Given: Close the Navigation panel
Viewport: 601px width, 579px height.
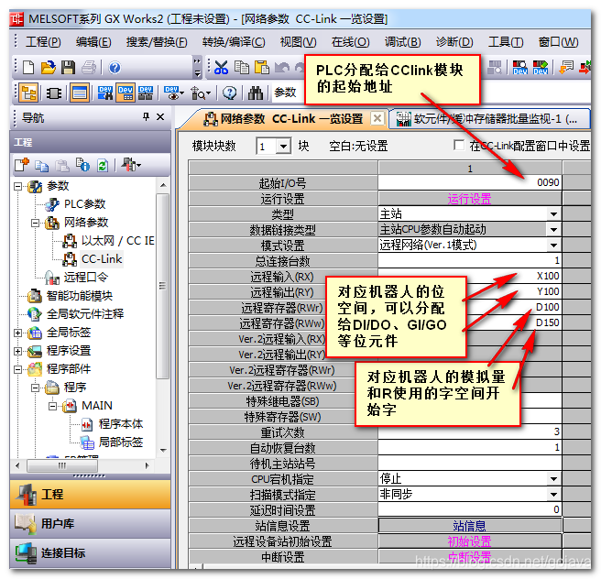Looking at the screenshot, I should [160, 116].
